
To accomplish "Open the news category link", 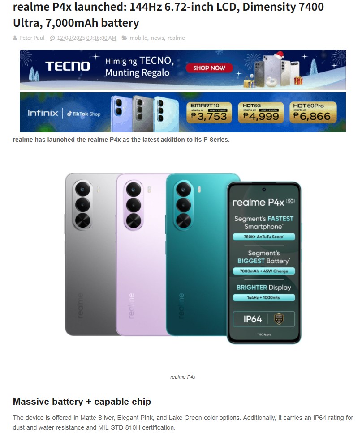I will 157,38.
